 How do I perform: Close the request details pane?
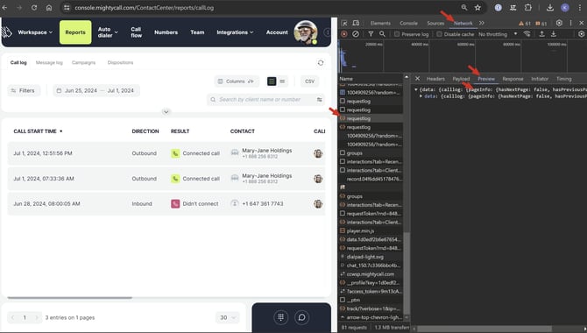417,79
